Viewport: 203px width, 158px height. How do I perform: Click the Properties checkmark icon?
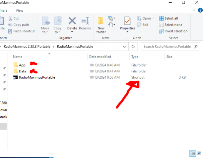click(127, 20)
